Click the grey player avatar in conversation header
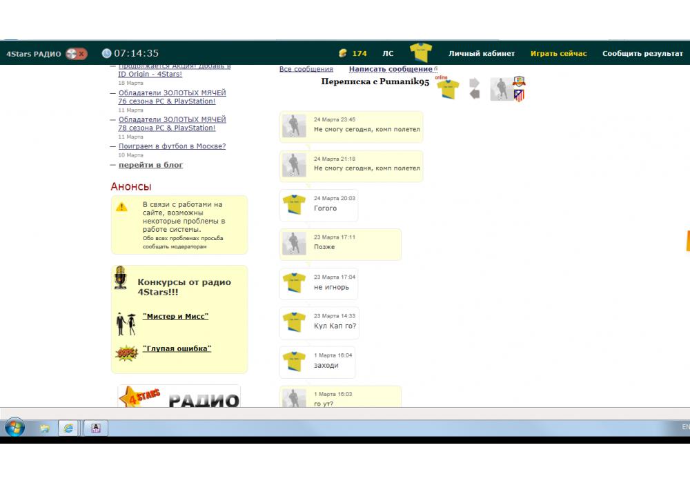Screen dimensions: 690x483 (x=501, y=89)
